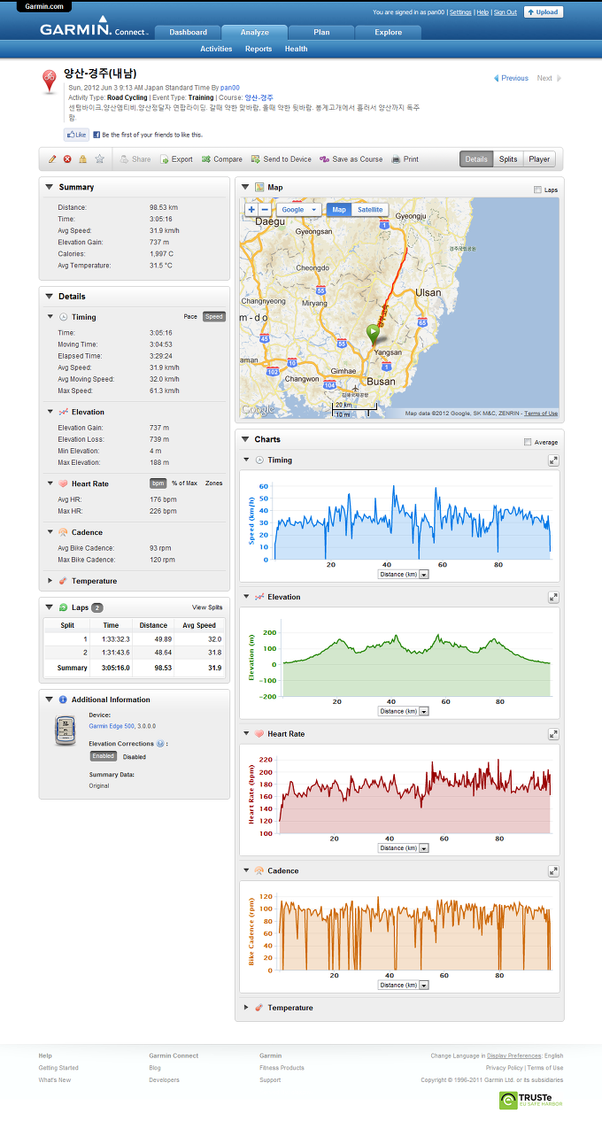Expand the Timing chart to full size
Viewport: 602px width, 1129px height.
(x=553, y=460)
